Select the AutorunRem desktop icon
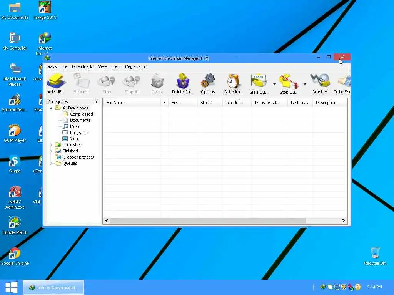 (15, 103)
